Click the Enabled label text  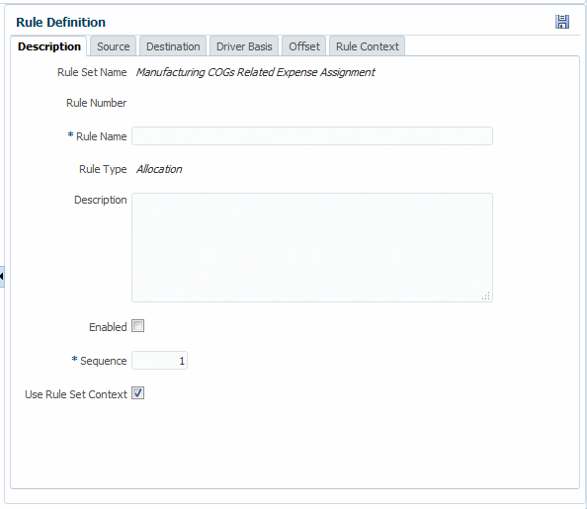pos(108,327)
